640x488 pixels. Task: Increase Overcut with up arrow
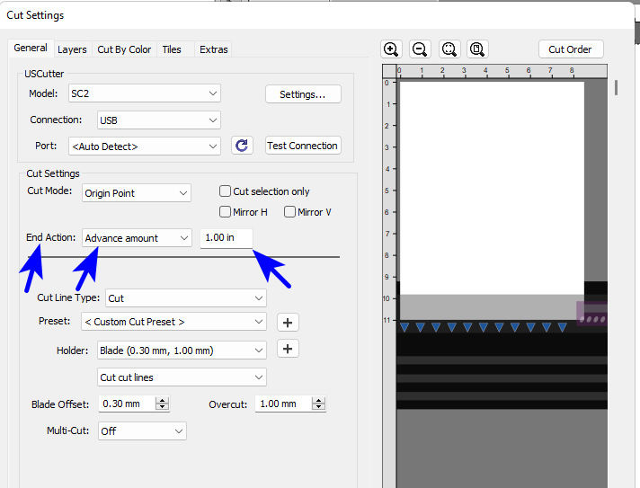318,400
